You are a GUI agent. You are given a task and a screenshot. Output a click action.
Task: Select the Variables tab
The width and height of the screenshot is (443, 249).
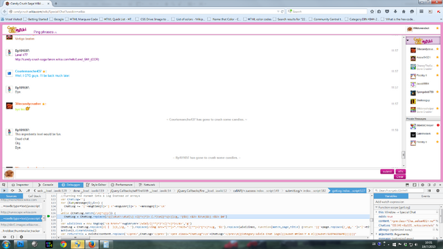click(x=391, y=196)
